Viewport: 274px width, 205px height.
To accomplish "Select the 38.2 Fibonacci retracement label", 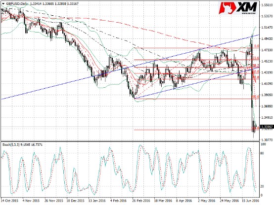I will click(x=256, y=65).
